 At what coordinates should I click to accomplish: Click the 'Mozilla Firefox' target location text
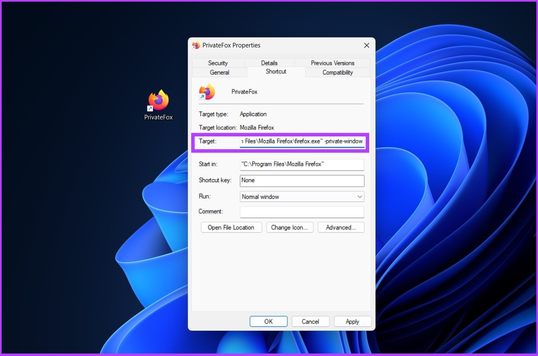pos(257,128)
